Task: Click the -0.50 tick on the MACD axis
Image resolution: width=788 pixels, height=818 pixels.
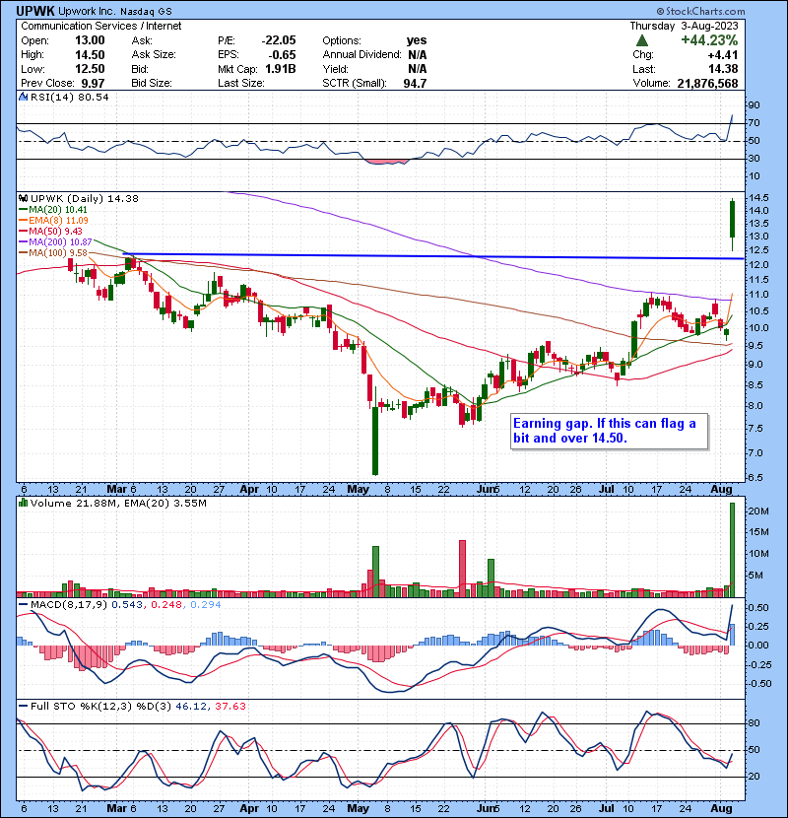Action: pos(757,684)
